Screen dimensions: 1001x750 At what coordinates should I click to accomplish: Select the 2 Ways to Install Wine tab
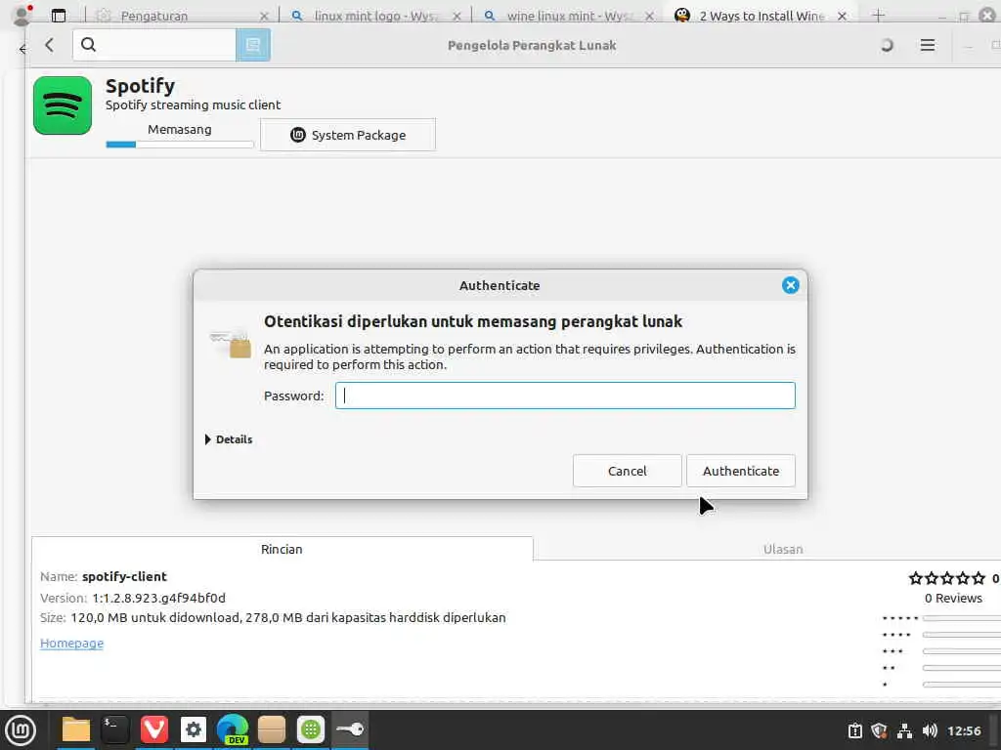pyautogui.click(x=762, y=16)
